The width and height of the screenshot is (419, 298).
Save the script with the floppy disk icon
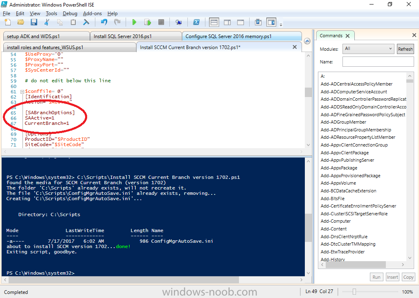[x=34, y=23]
